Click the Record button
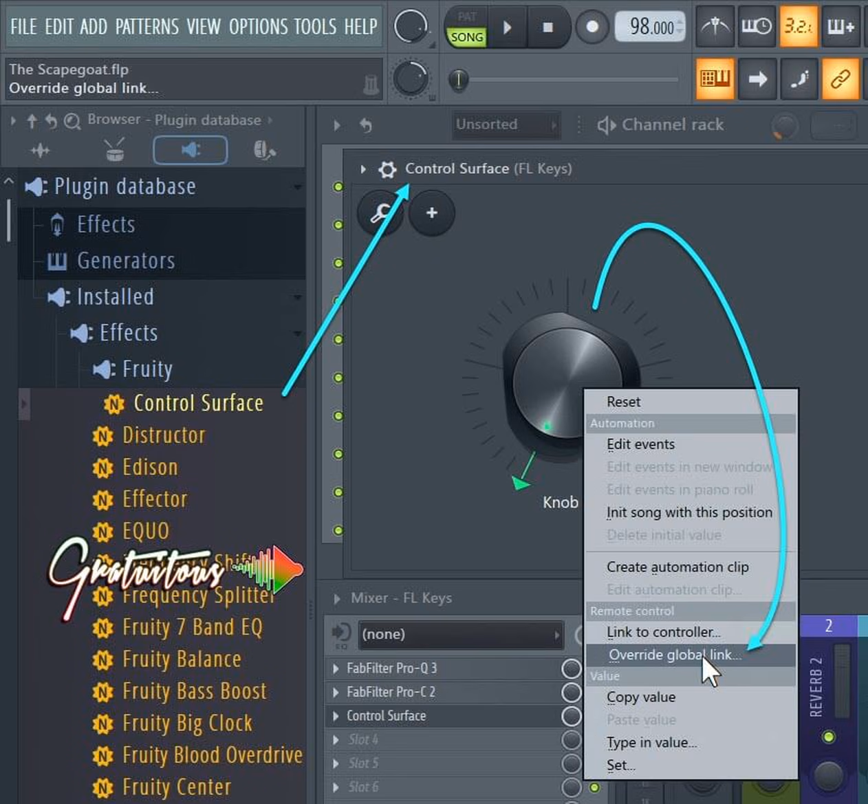The image size is (868, 804). [x=592, y=28]
